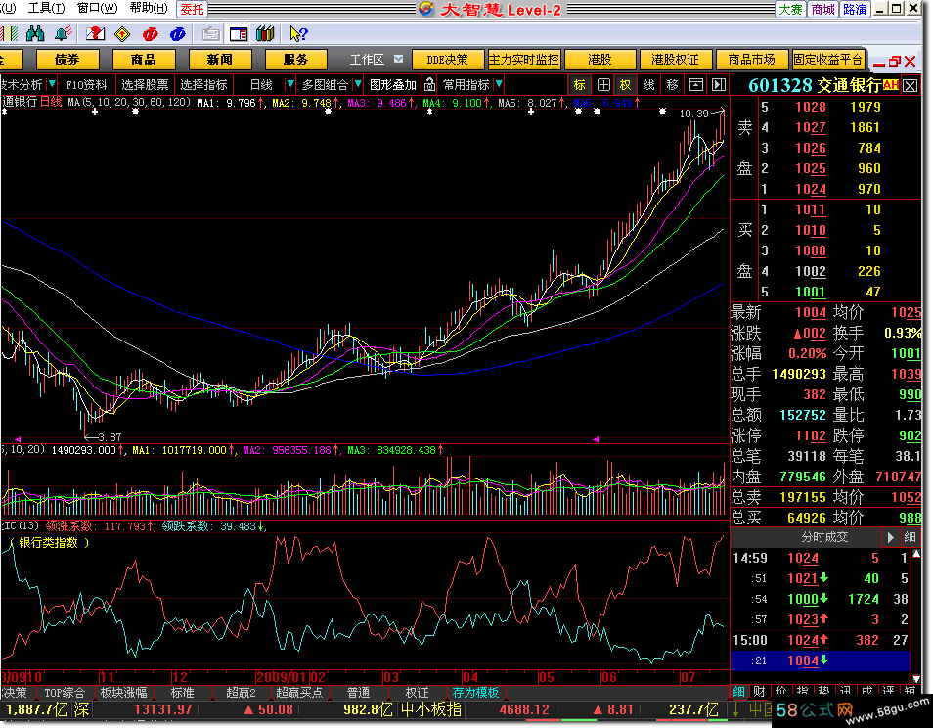Open the 新闻 tab
Viewport: 933px width, 728px height.
click(x=220, y=60)
